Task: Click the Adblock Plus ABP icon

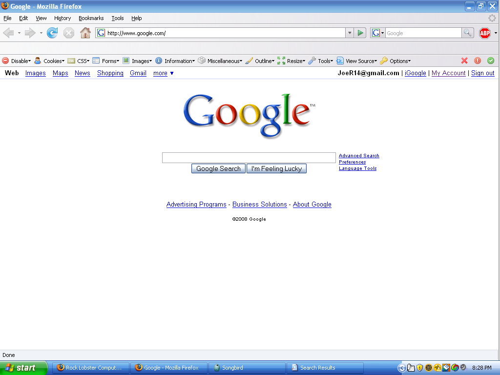Action: (485, 33)
